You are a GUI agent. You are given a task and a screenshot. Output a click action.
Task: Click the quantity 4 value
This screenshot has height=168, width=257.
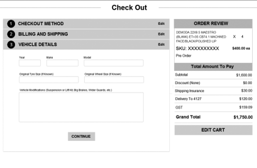point(242,37)
